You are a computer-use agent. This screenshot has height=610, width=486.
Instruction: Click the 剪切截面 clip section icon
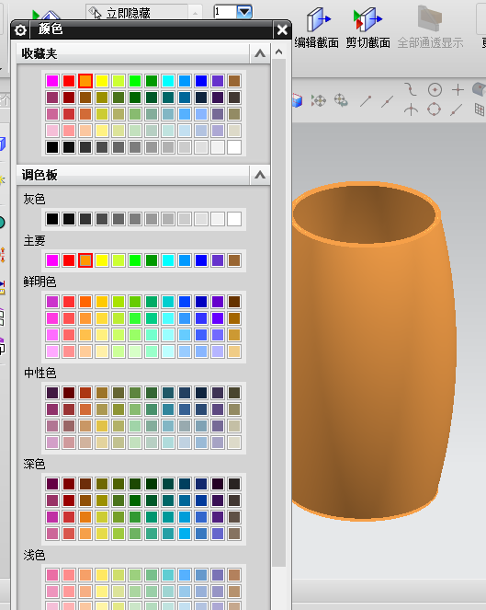367,19
